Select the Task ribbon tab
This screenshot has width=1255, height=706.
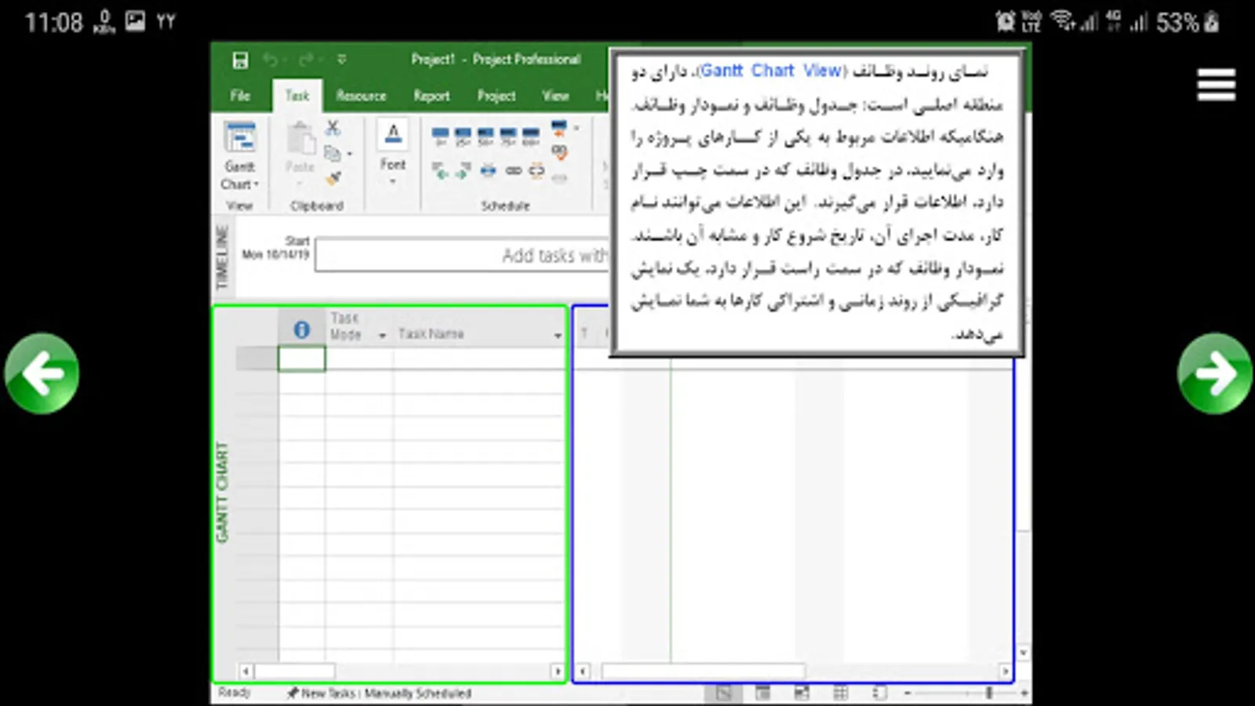297,96
